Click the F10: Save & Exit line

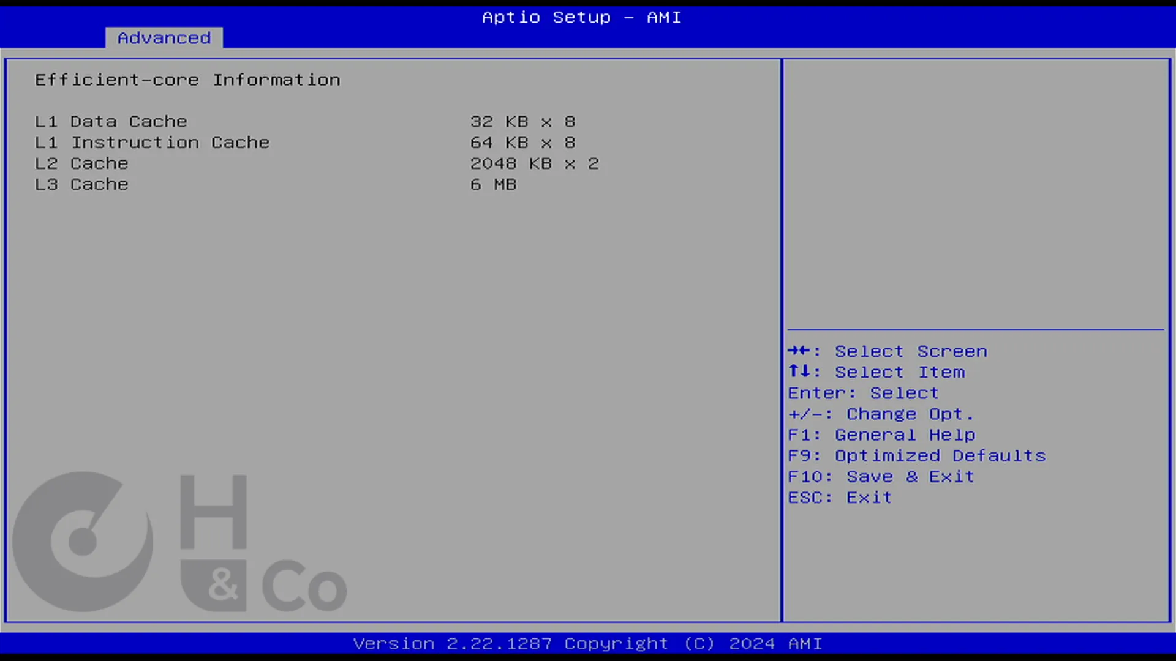(x=881, y=476)
